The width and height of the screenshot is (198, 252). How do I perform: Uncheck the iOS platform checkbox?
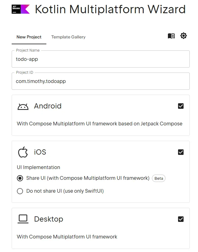point(181,152)
